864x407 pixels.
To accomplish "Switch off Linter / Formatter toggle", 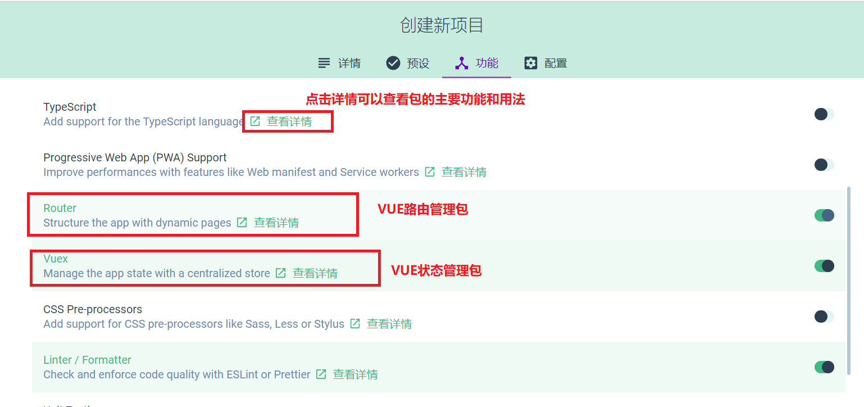I will [824, 367].
